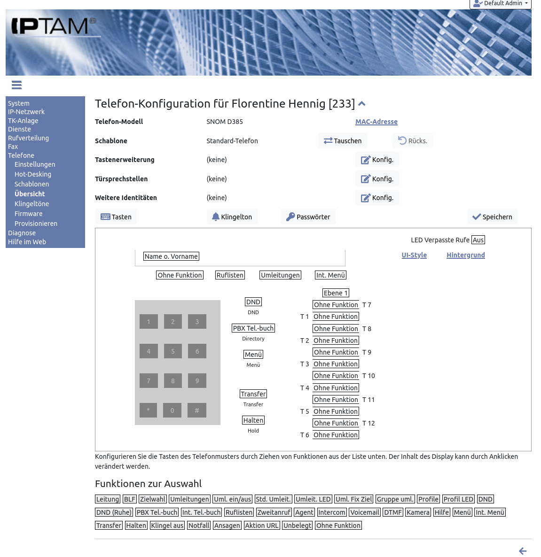Open the MAC-Adresse link
541x557 pixels.
376,122
